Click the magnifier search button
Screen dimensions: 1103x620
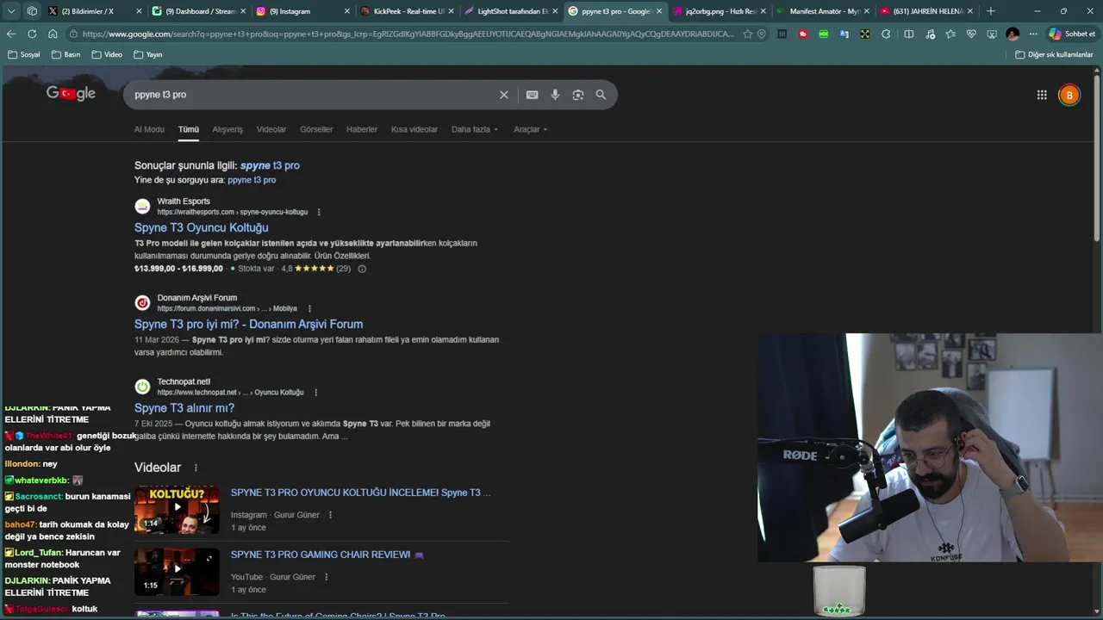click(601, 95)
